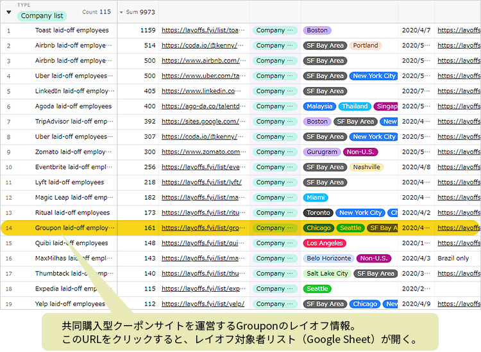The height and width of the screenshot is (352, 481).
Task: Click the Company tag in Expedia row
Action: click(275, 289)
